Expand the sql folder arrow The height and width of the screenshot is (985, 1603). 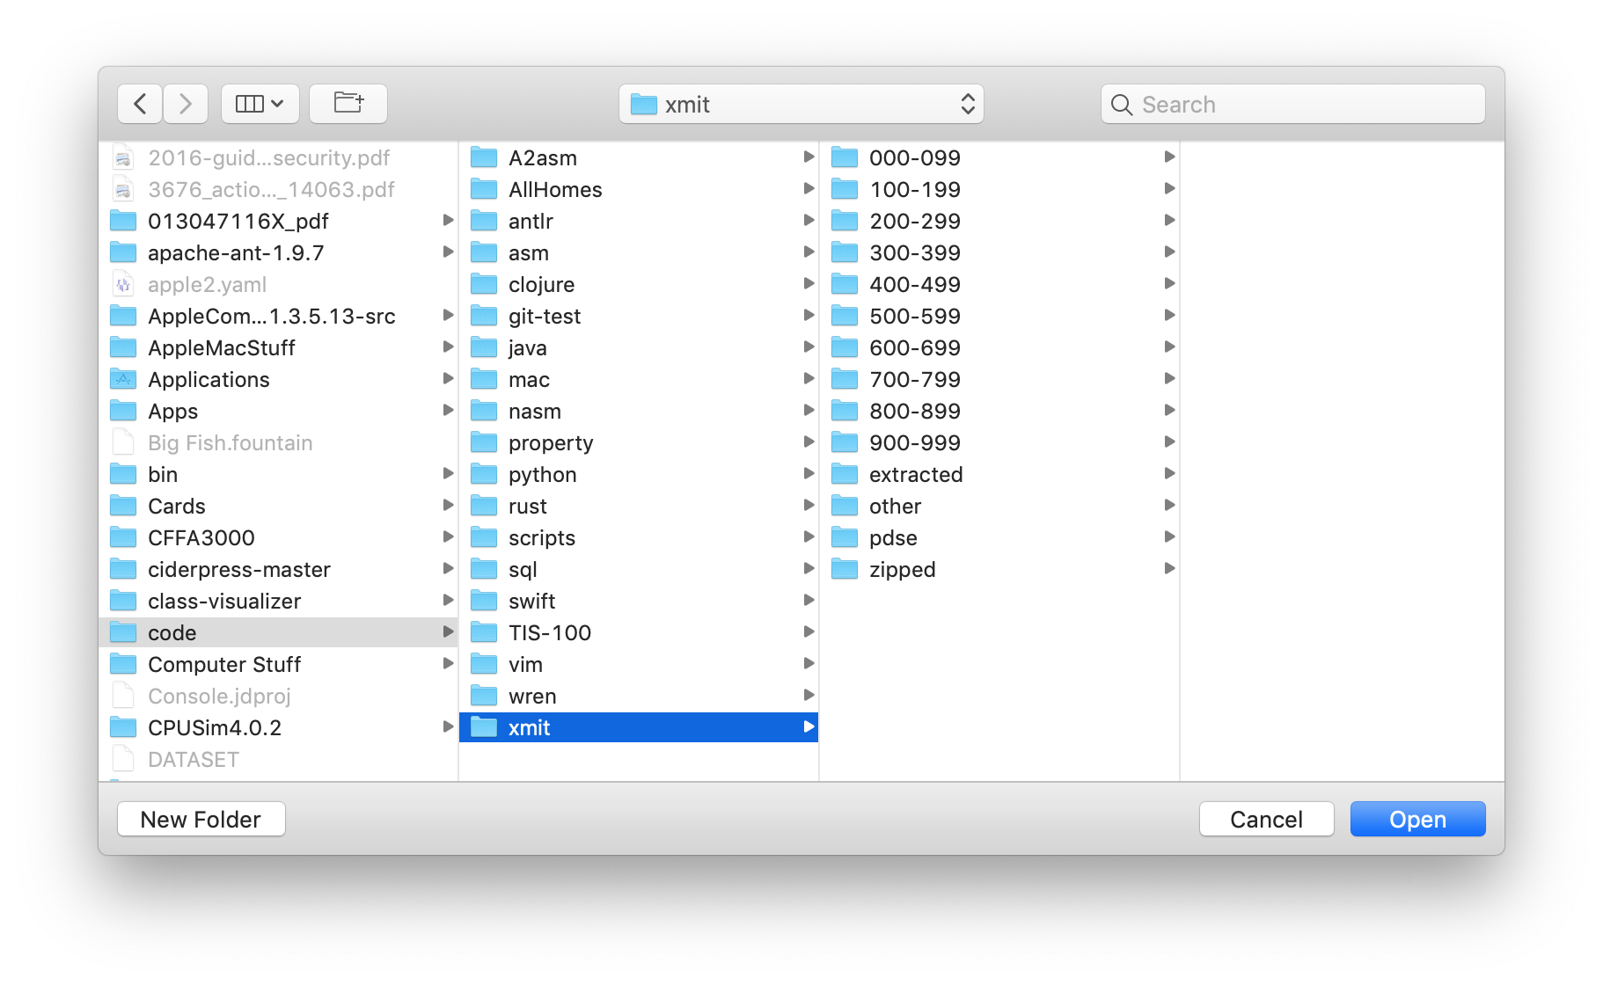point(809,568)
